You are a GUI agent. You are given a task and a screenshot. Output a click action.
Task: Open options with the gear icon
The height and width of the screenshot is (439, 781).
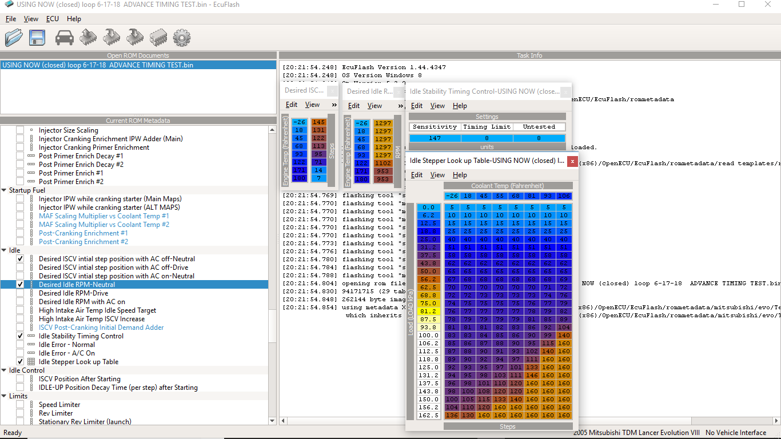pos(181,38)
